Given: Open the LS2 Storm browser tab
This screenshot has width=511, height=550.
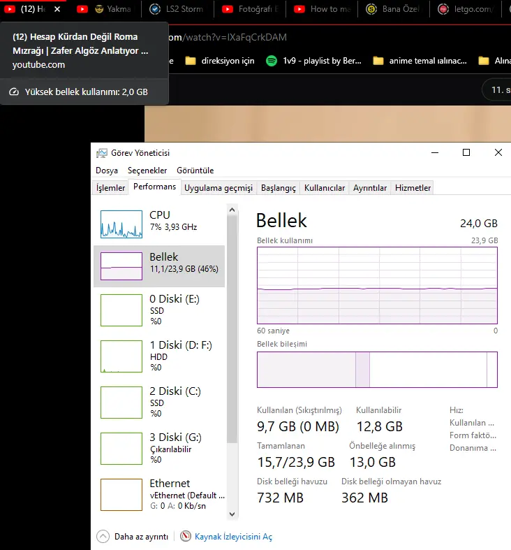Looking at the screenshot, I should click(x=178, y=9).
